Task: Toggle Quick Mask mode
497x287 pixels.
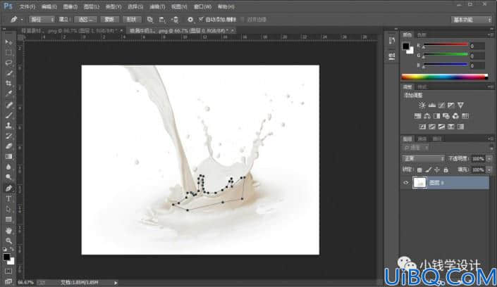Action: click(x=8, y=272)
